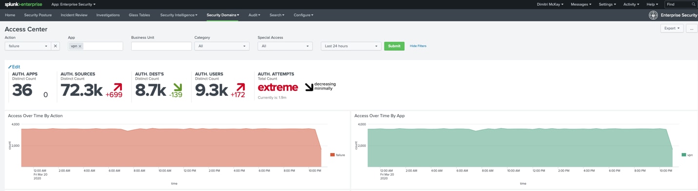The width and height of the screenshot is (698, 191).
Task: Expand the Security Domains menu
Action: point(223,15)
